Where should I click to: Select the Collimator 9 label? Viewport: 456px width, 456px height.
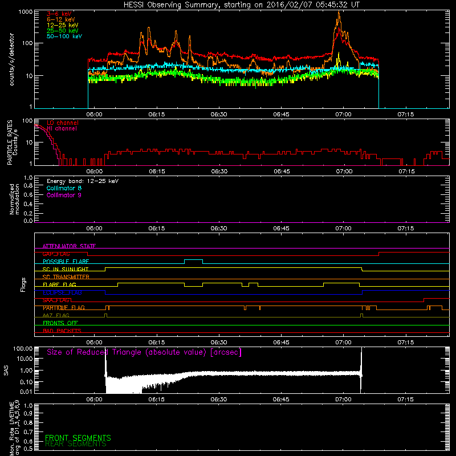64,195
